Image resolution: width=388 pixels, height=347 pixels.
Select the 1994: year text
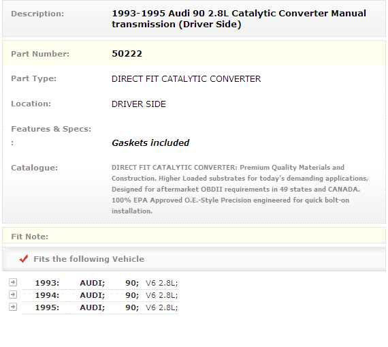tap(47, 295)
